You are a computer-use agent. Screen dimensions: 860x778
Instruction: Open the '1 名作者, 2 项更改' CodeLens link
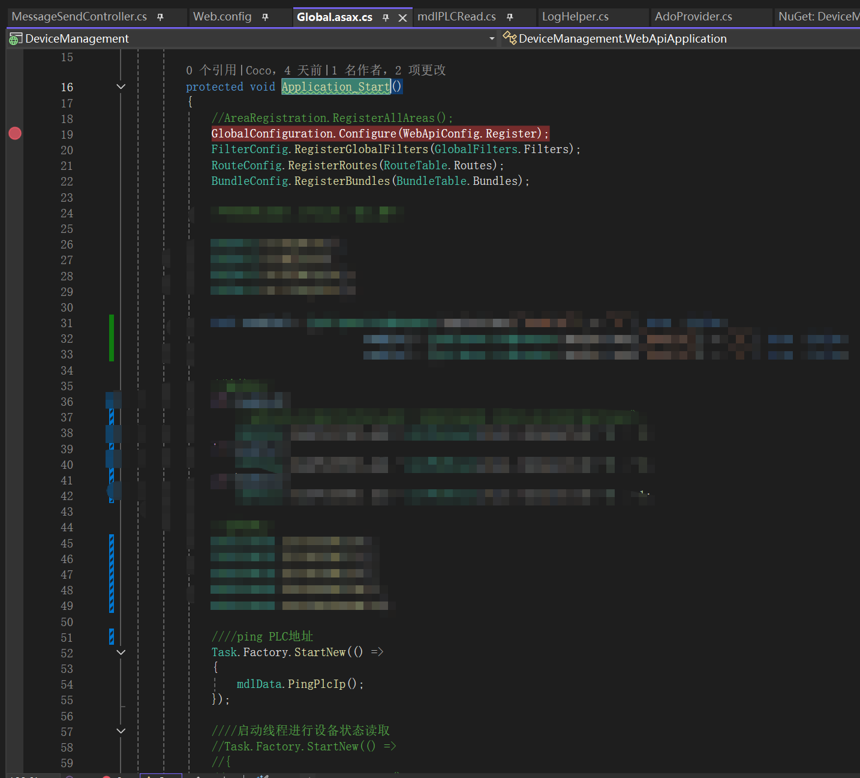point(389,70)
